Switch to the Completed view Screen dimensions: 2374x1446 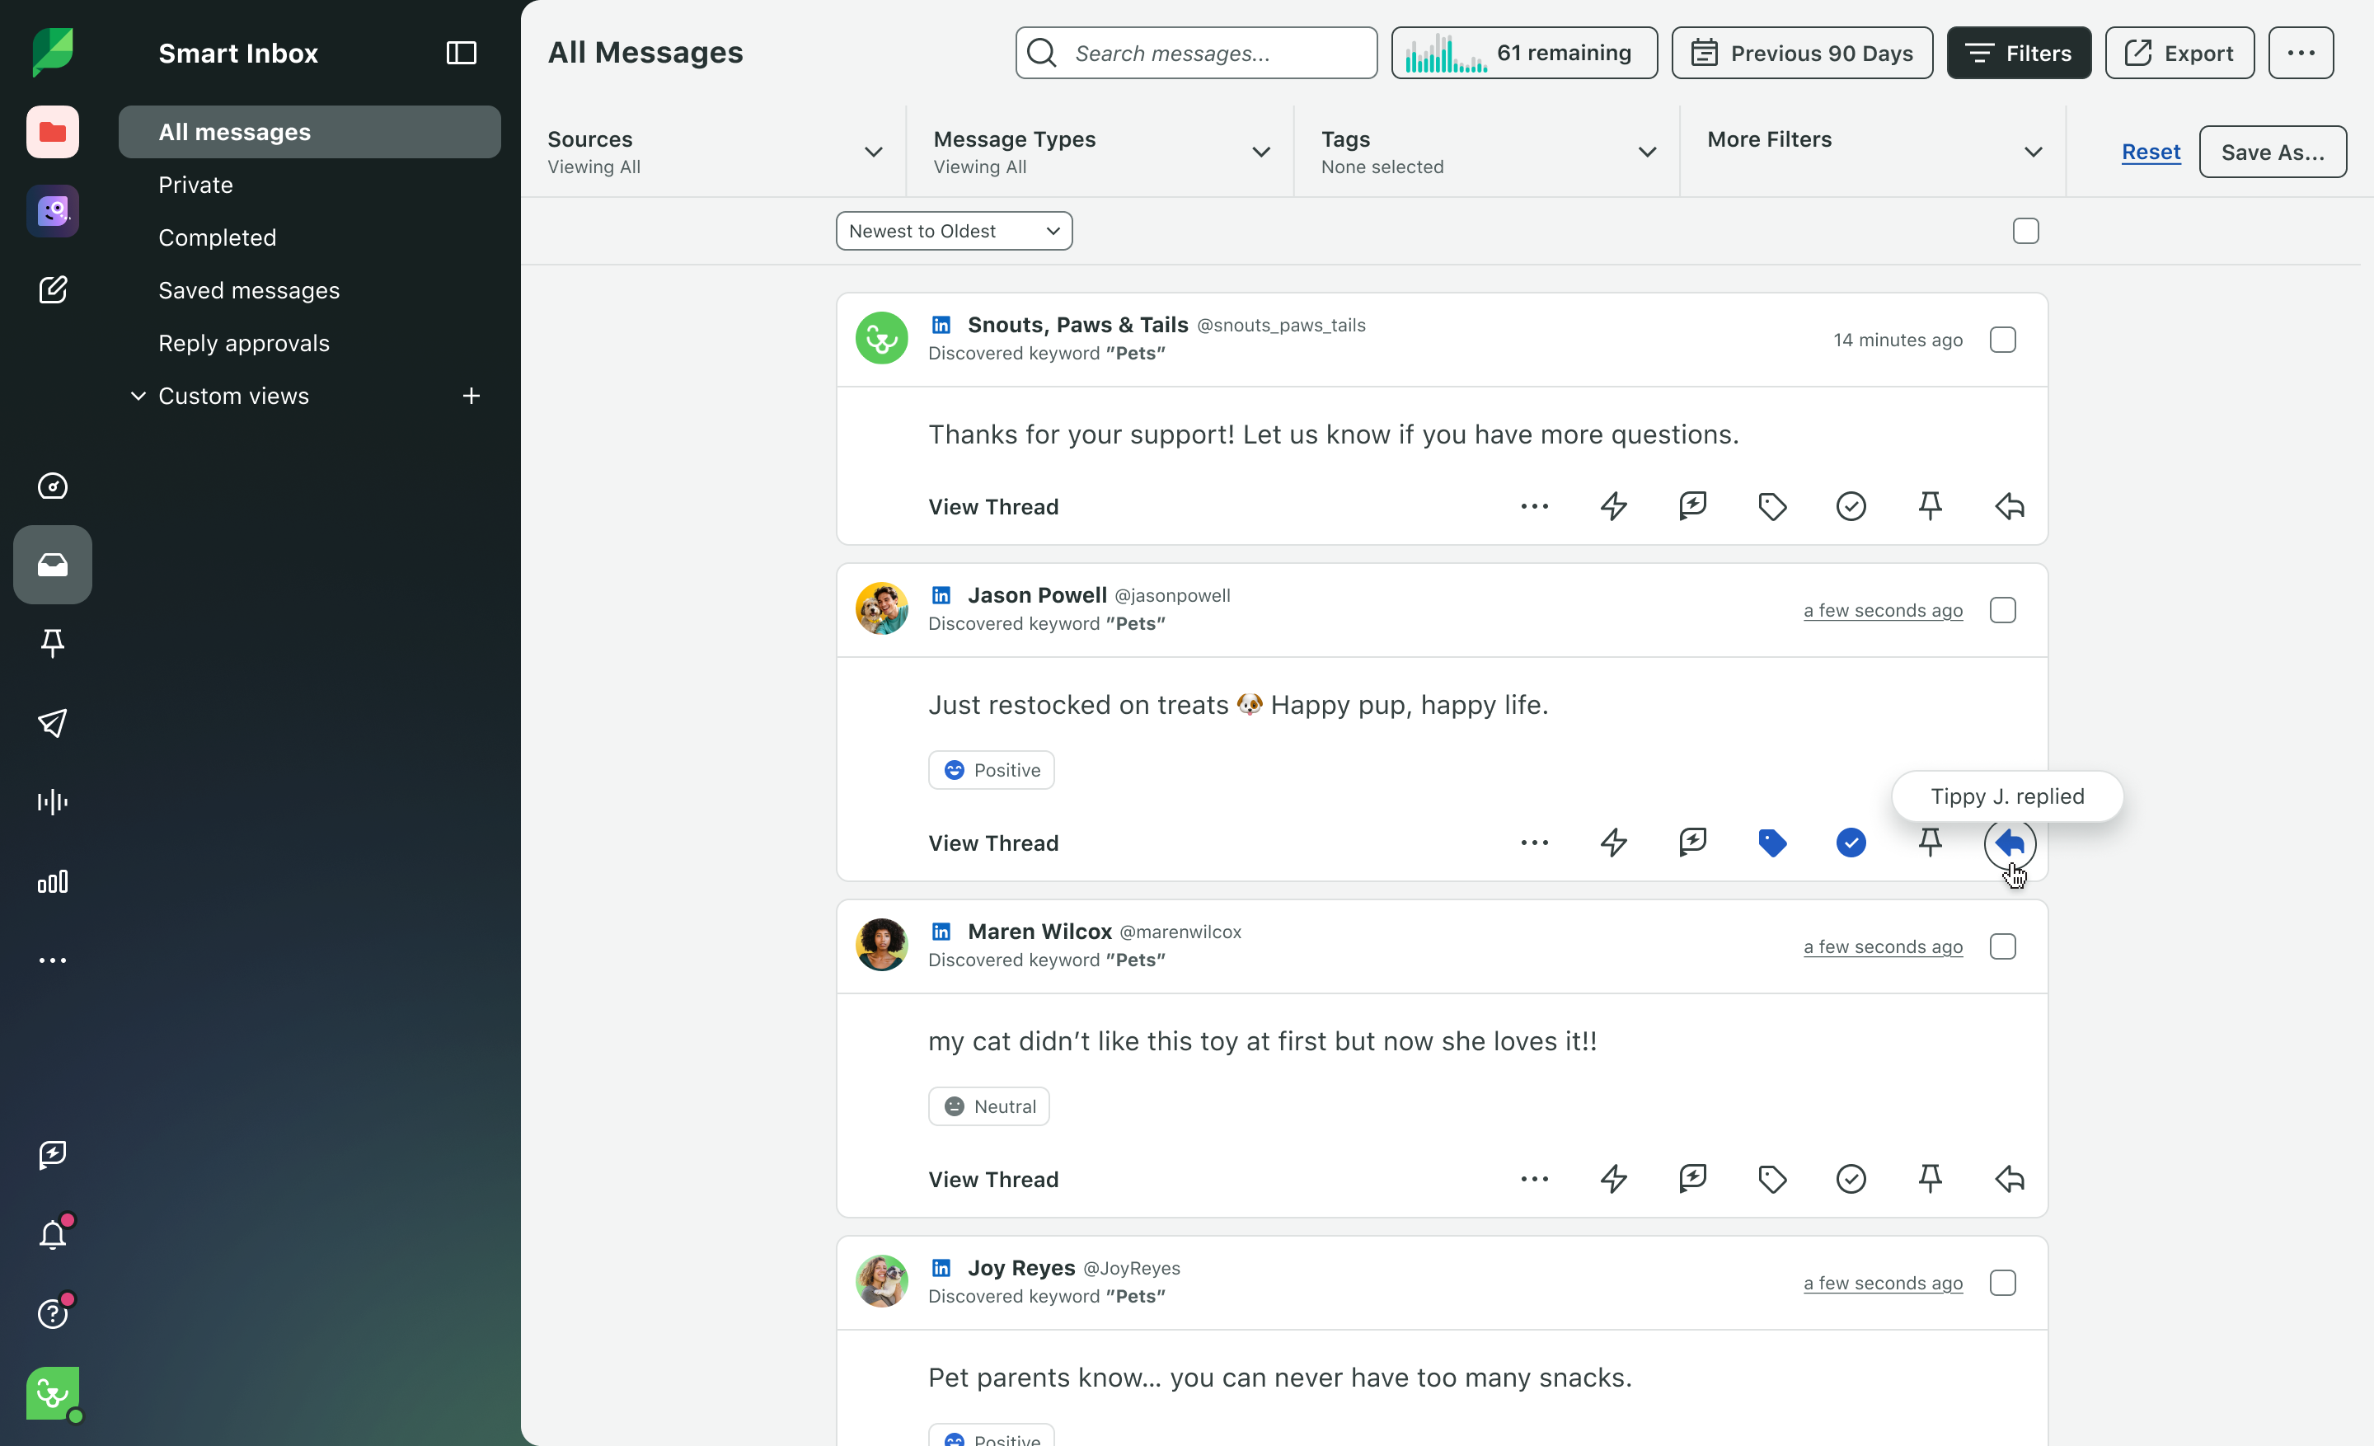tap(217, 237)
